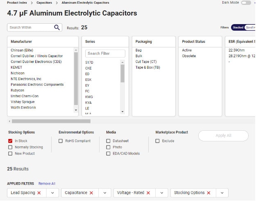Open Capacitors breadcrumb link
Image resolution: width=256 pixels, height=201 pixels.
point(44,2)
